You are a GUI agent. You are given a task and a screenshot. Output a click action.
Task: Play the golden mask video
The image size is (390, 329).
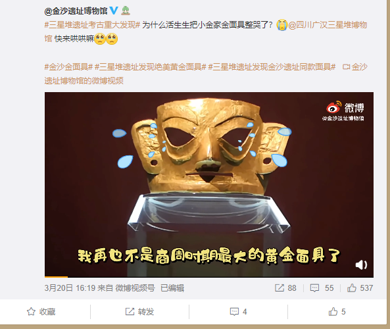click(x=209, y=185)
